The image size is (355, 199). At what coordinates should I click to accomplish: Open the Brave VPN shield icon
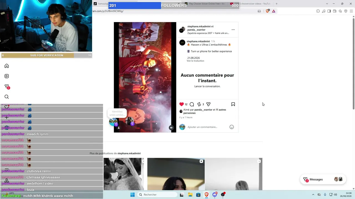click(x=346, y=11)
